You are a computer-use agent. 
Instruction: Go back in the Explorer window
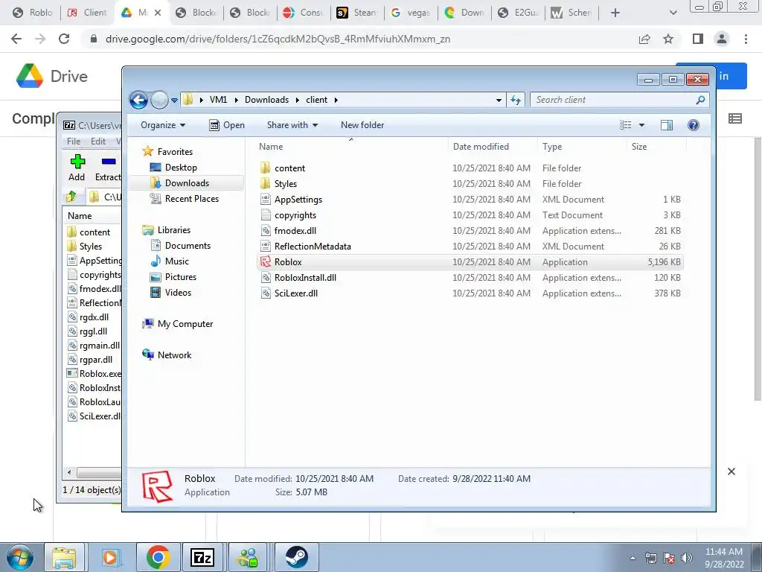pyautogui.click(x=138, y=101)
